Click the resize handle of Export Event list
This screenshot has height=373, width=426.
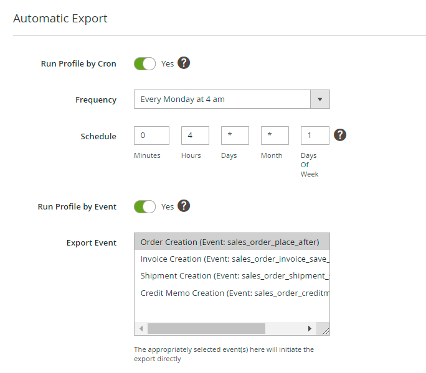tap(324, 330)
